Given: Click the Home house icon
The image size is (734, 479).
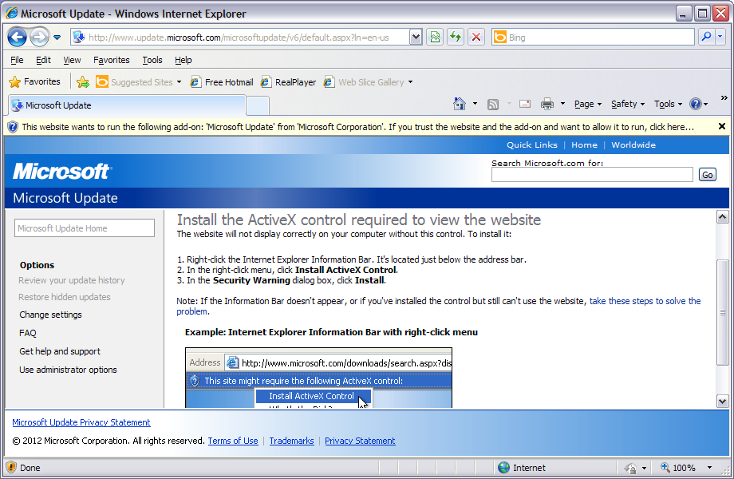Looking at the screenshot, I should click(460, 104).
